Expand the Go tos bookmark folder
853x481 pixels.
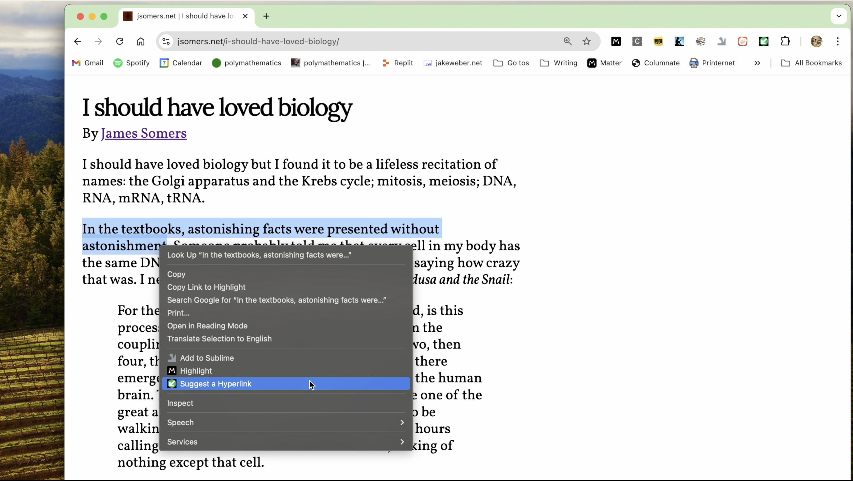coord(511,63)
